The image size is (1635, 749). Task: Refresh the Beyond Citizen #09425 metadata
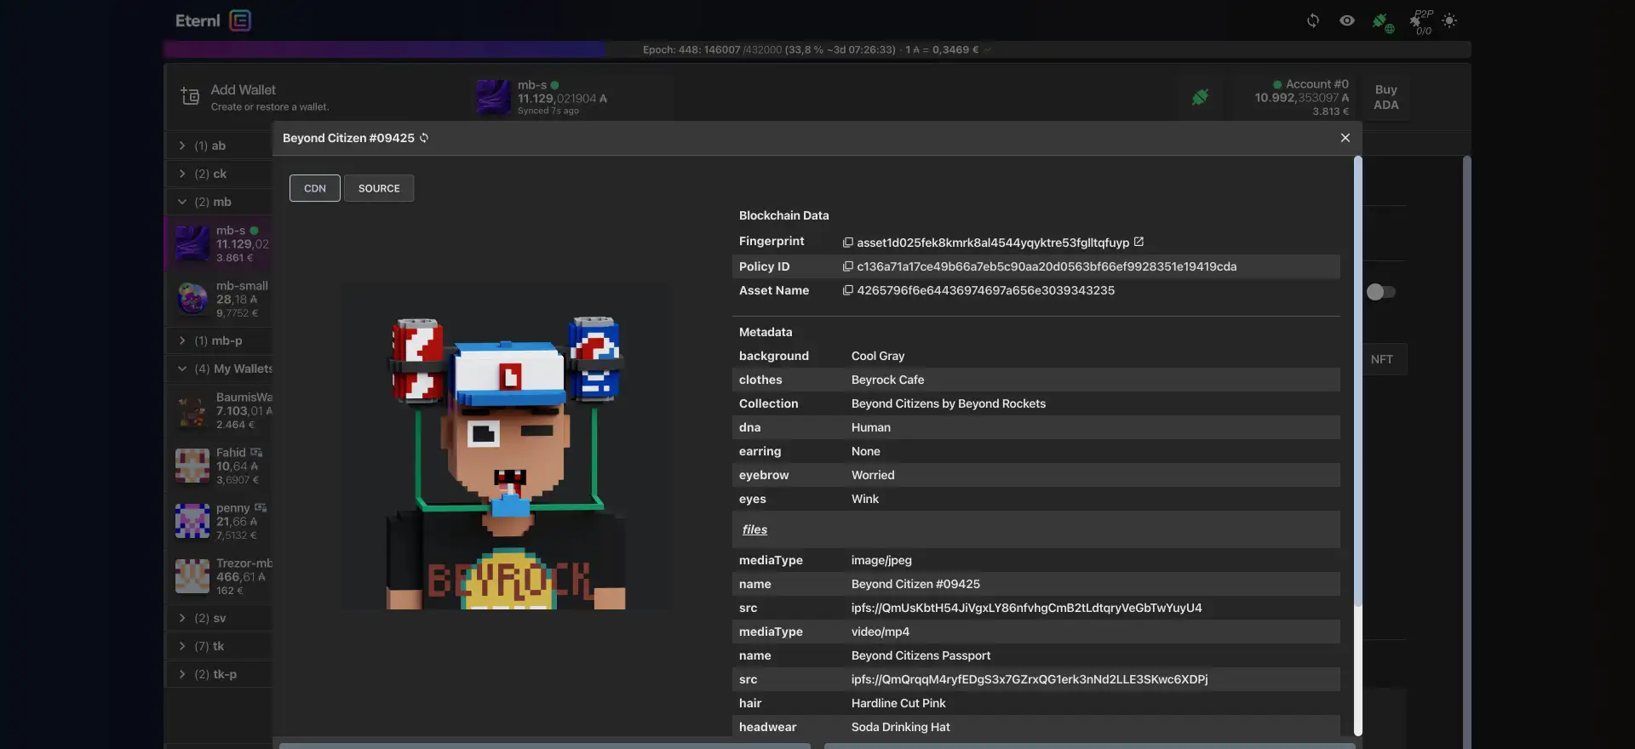[424, 138]
